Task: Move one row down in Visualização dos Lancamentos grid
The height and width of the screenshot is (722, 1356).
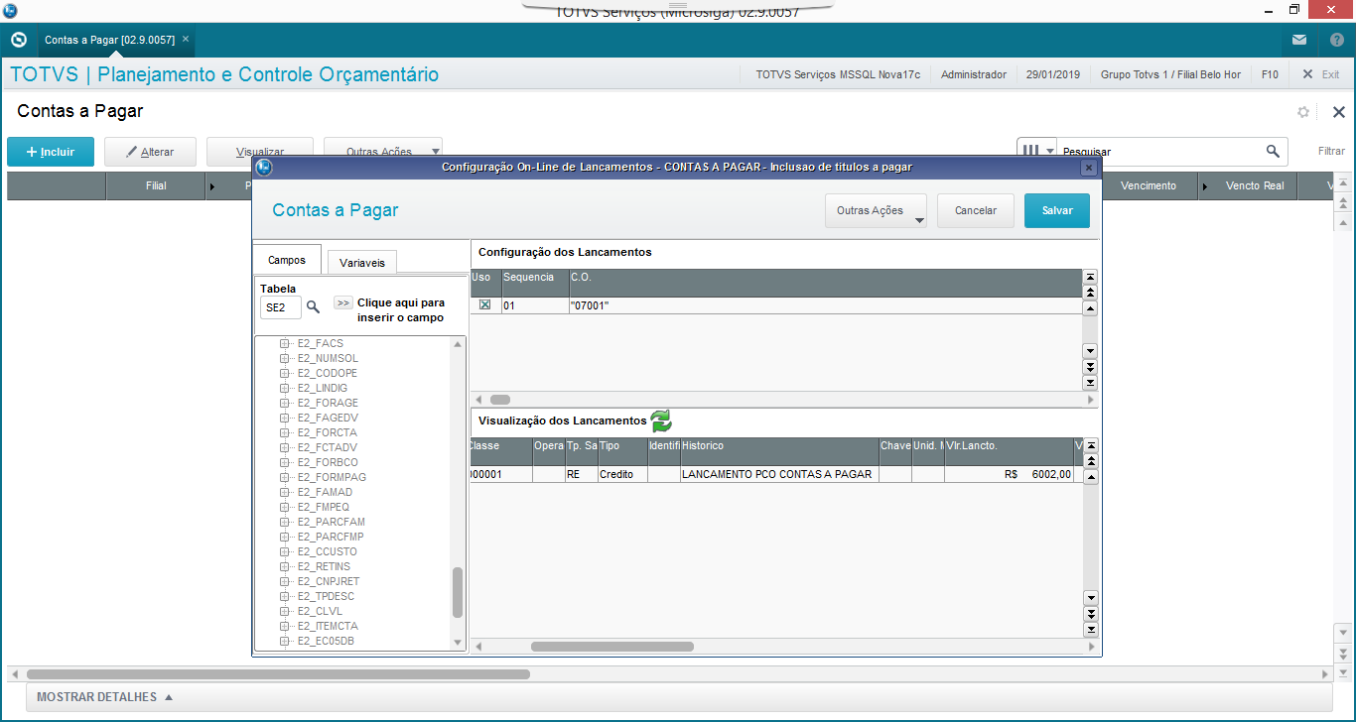Action: coord(1091,598)
